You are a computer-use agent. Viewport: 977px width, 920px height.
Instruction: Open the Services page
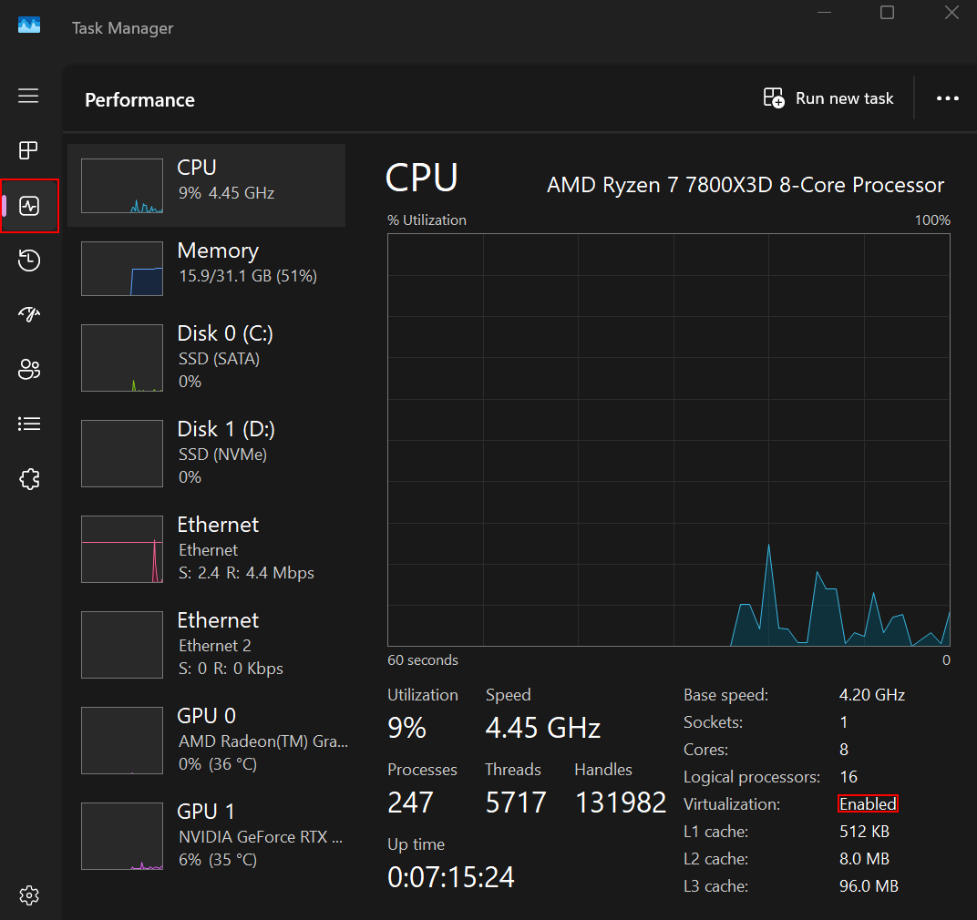(x=28, y=478)
